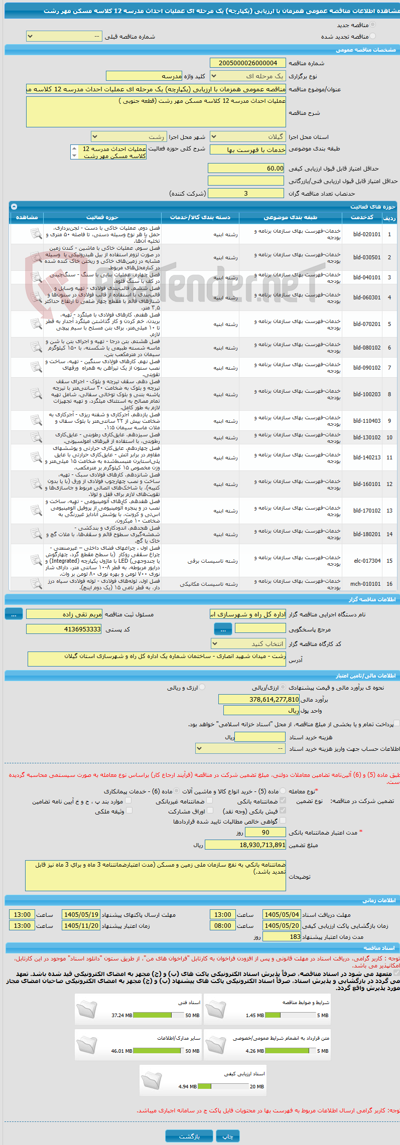This screenshot has height=1145, width=400.
Task: Collapse the حوزه های فعالیت section
Action: coord(14,206)
